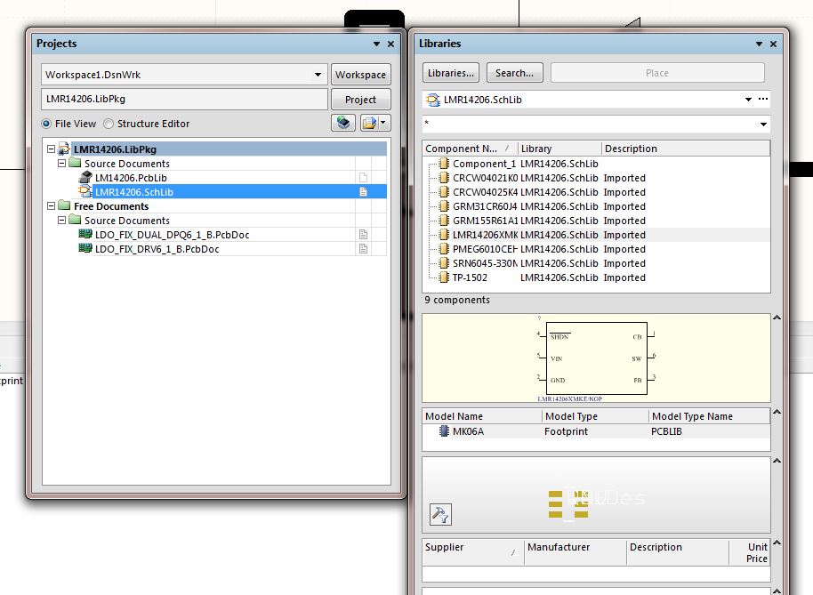Image resolution: width=813 pixels, height=595 pixels.
Task: Click the TP-1502 component icon
Action: click(444, 277)
